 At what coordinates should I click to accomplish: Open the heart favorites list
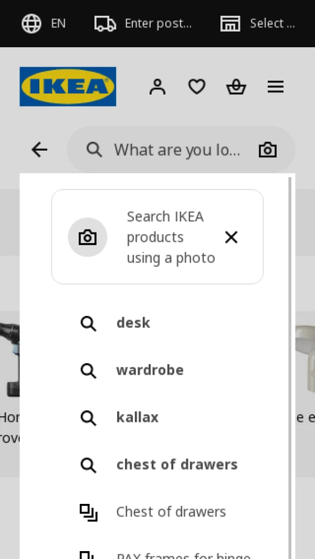(x=197, y=87)
